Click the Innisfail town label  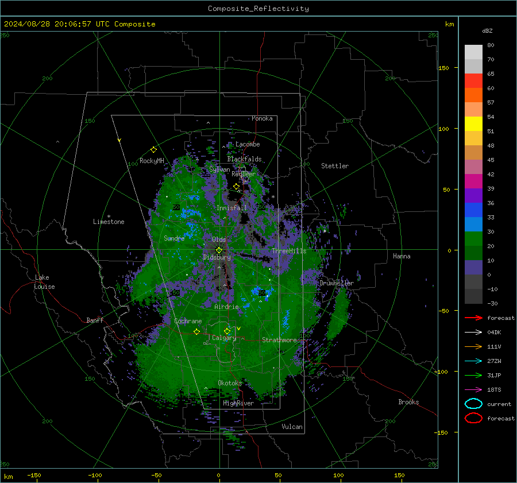tap(232, 208)
